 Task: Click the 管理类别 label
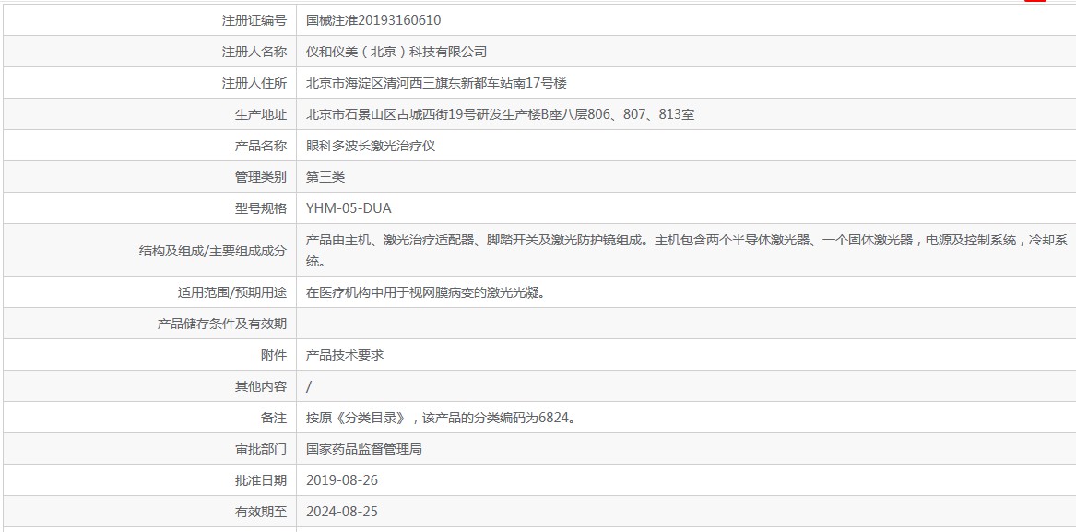tap(261, 178)
